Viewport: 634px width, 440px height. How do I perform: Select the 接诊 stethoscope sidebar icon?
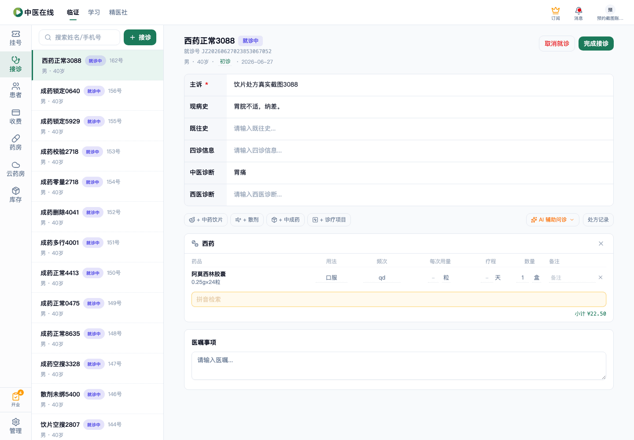click(15, 64)
